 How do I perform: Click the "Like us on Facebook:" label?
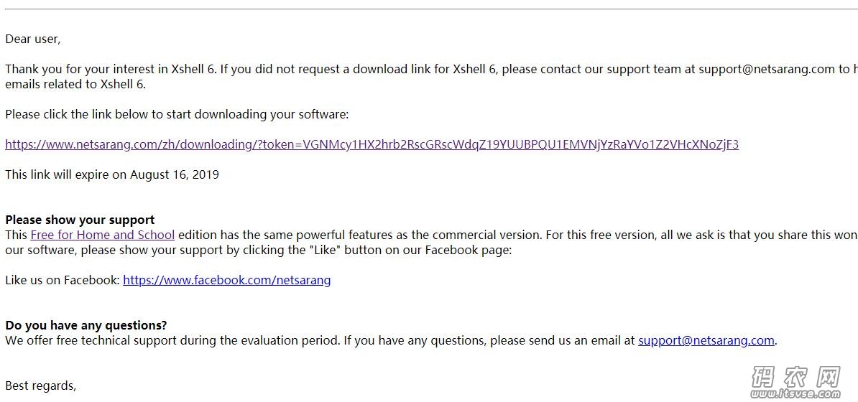point(63,281)
